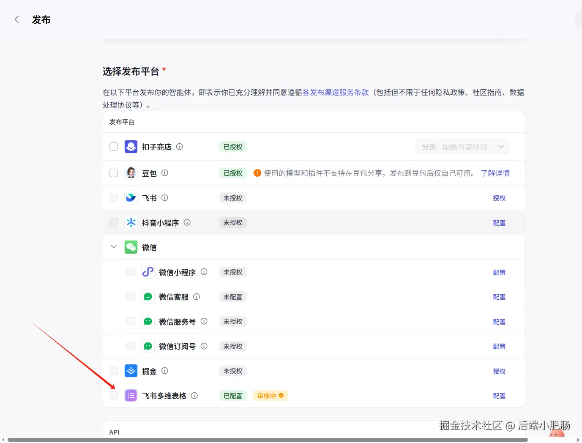Check the 豆包 checkbox
The width and height of the screenshot is (582, 443).
pyautogui.click(x=114, y=173)
